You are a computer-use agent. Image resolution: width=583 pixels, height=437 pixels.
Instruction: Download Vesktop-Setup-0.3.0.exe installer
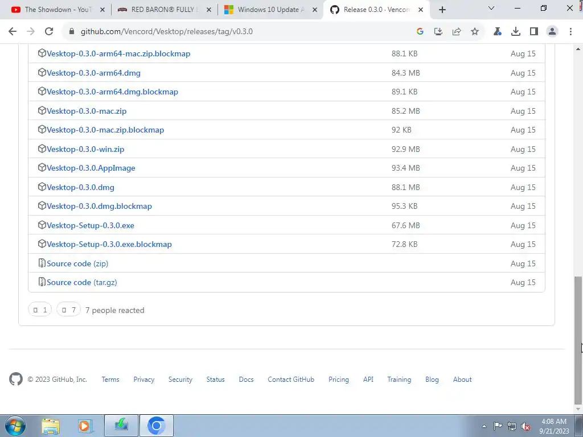pos(91,225)
